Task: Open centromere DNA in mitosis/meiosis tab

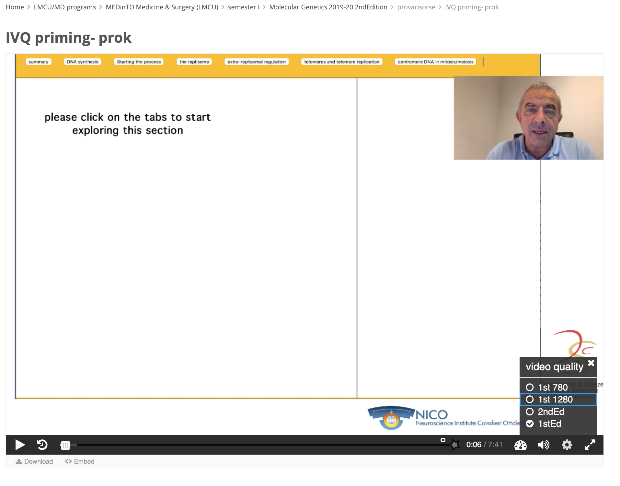Action: pos(436,62)
